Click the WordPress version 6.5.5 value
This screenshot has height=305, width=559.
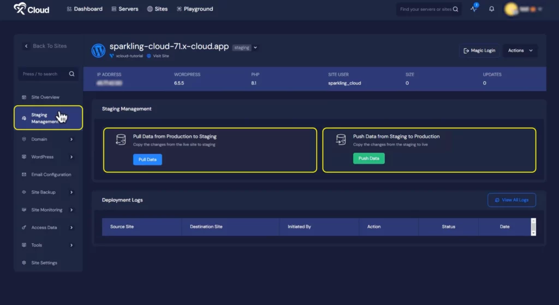(179, 83)
